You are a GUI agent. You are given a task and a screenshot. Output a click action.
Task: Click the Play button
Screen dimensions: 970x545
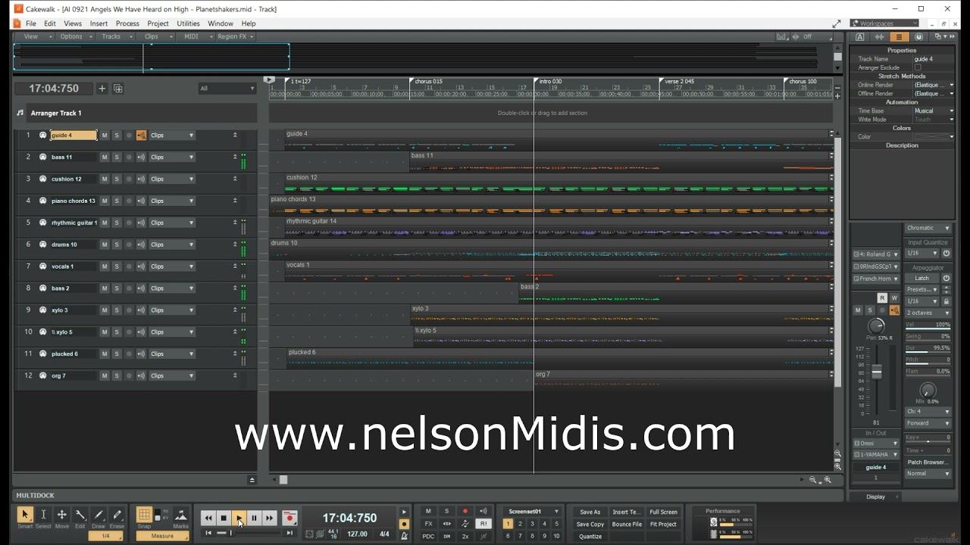(239, 519)
